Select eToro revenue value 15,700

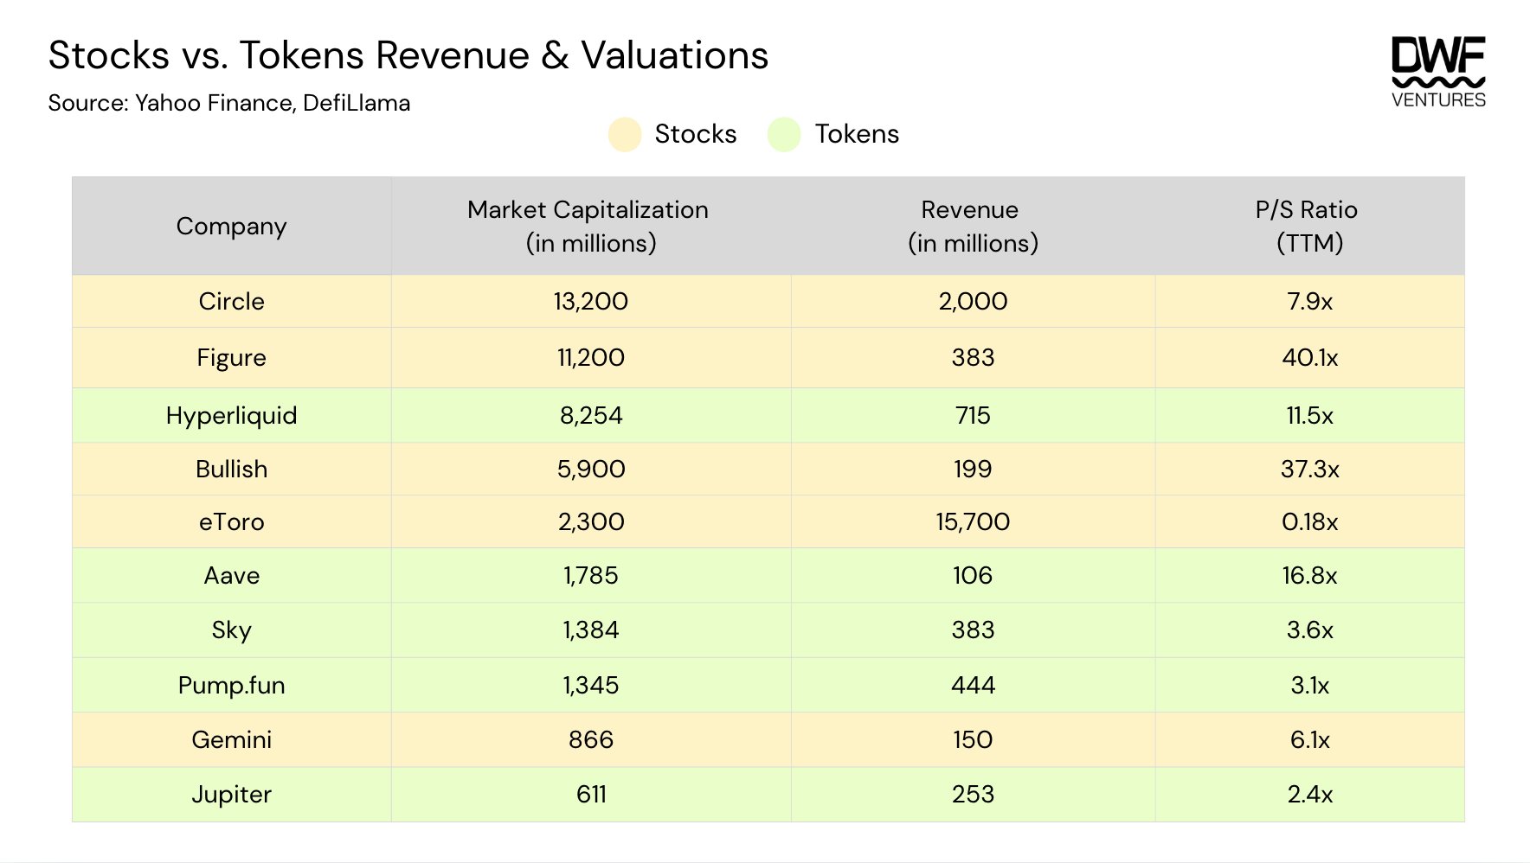tap(972, 522)
